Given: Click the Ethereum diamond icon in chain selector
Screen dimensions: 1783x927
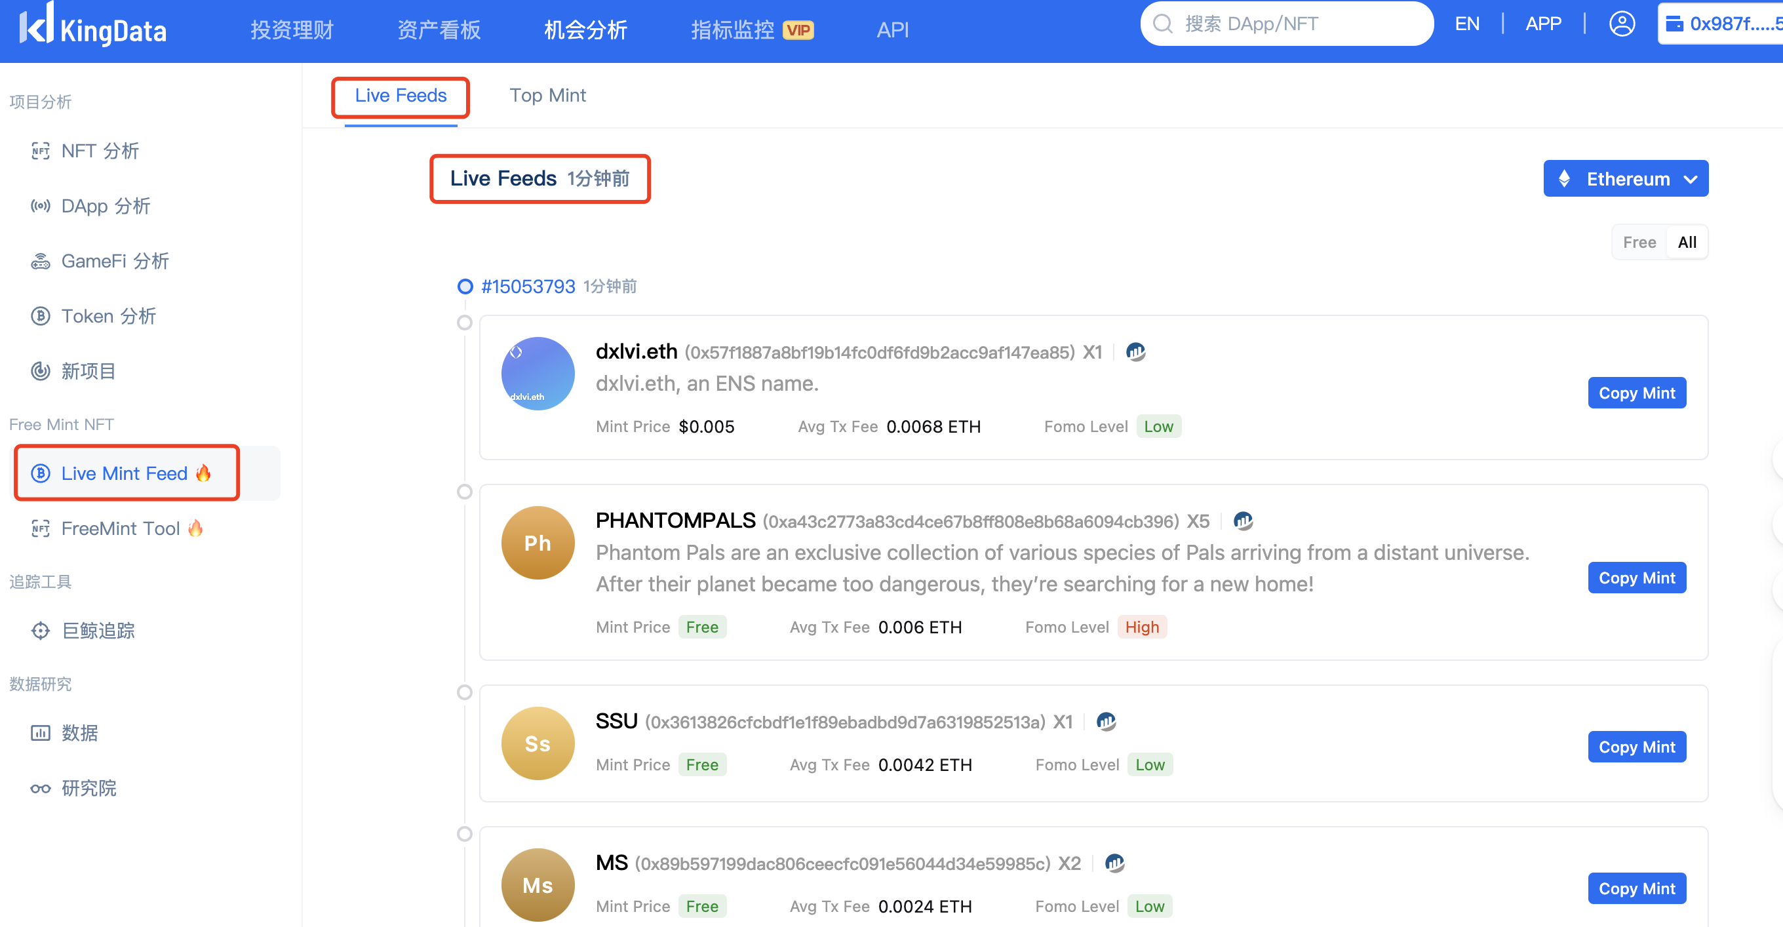Looking at the screenshot, I should tap(1563, 178).
